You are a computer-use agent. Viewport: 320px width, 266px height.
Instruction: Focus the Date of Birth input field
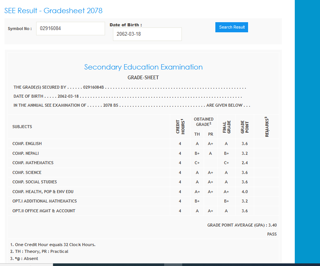coord(147,34)
